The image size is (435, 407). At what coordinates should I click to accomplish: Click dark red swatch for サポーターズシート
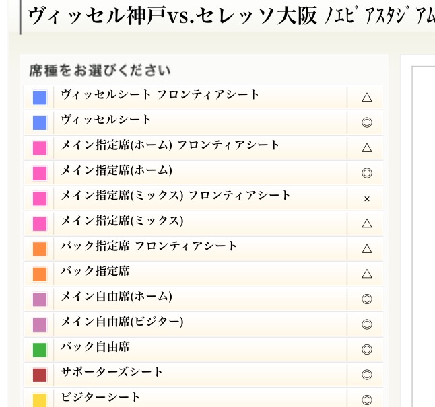click(40, 375)
